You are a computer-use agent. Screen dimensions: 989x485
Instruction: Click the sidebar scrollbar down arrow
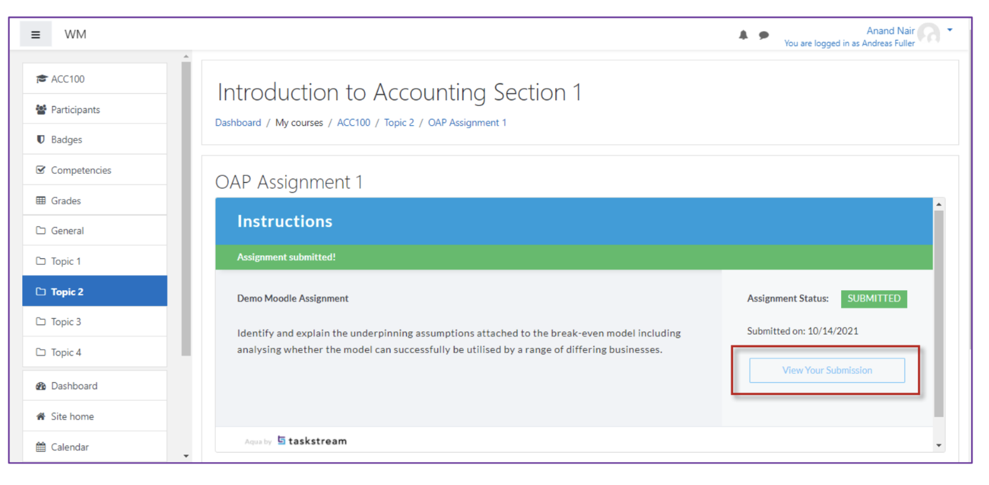click(185, 455)
